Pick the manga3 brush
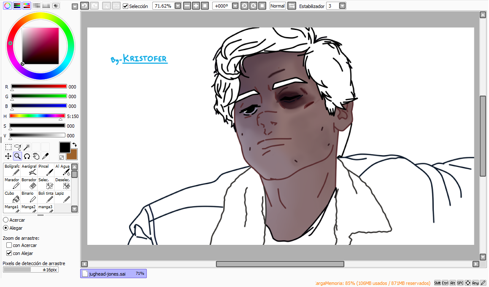The width and height of the screenshot is (489, 287). point(46,208)
